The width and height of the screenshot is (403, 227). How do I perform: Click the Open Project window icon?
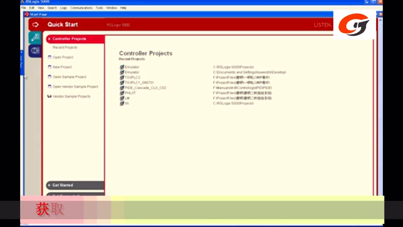tap(49, 57)
